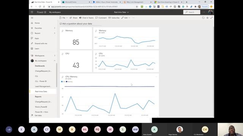Select My workspace in the sidebar
The height and width of the screenshot is (136, 243).
coord(41,61)
